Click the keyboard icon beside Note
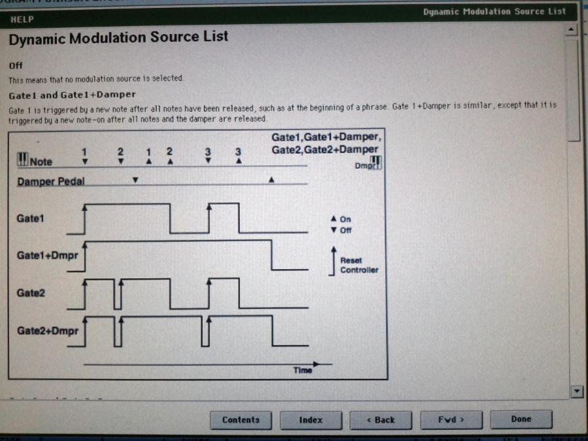Image resolution: width=588 pixels, height=441 pixels. tap(22, 160)
